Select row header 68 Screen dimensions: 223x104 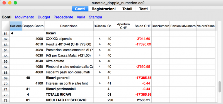click(x=6, y=72)
